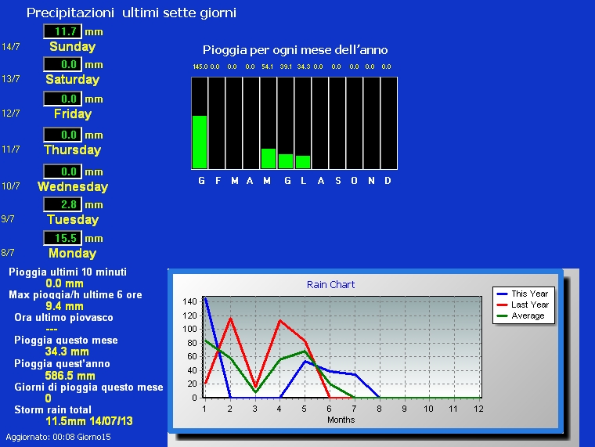Click the month letter S under bar chart

click(x=337, y=181)
